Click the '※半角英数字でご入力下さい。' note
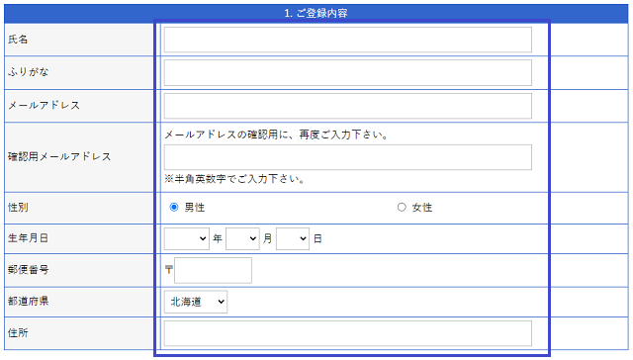Image resolution: width=633 pixels, height=360 pixels. coord(234,179)
